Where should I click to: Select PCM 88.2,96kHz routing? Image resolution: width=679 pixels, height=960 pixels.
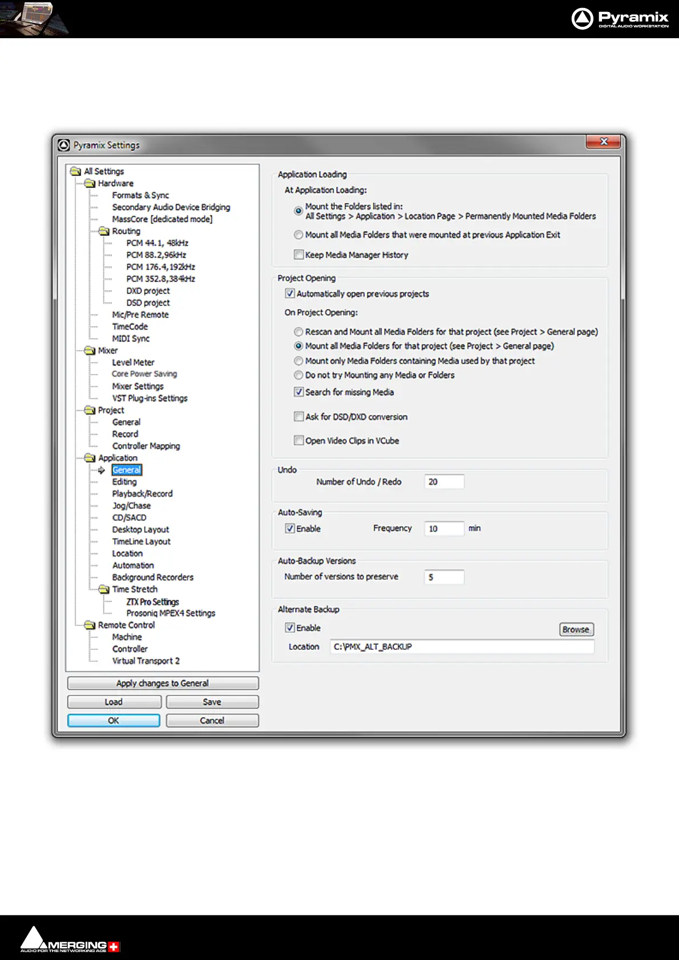[156, 255]
